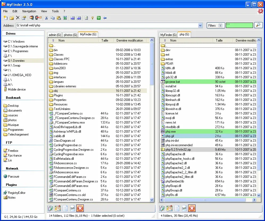Click the yellow key toolbar icon
This screenshot has height=221, width=265.
coord(93,18)
